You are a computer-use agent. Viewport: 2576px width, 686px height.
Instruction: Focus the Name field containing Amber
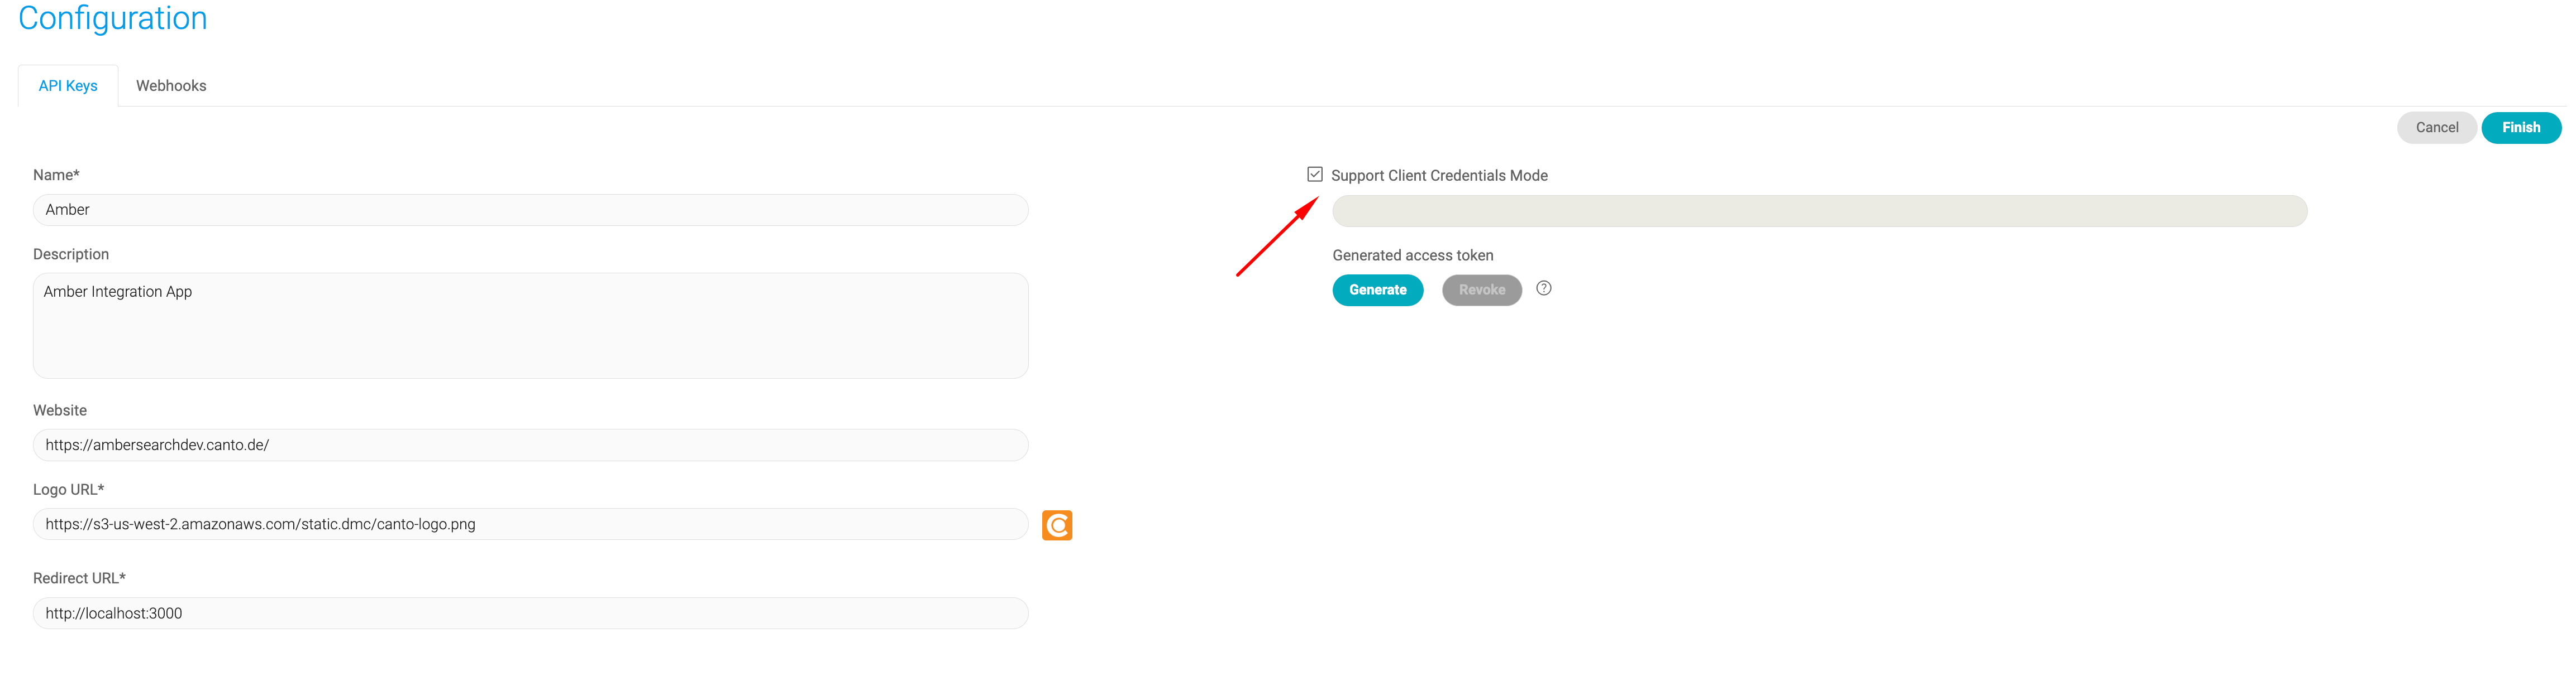pos(531,210)
